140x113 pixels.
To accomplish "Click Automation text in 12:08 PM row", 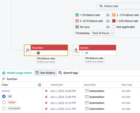I will click(97, 91).
